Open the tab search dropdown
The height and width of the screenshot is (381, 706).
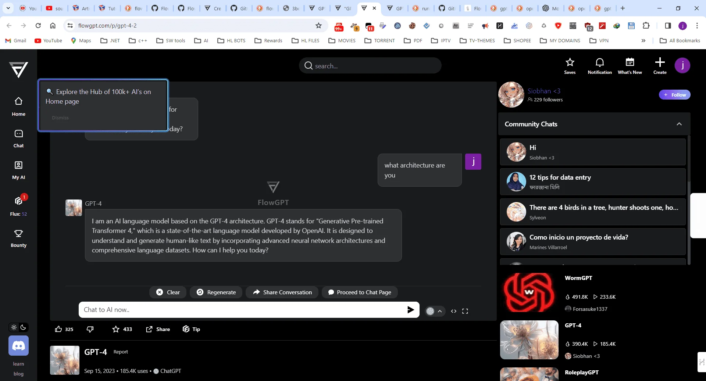coord(8,8)
